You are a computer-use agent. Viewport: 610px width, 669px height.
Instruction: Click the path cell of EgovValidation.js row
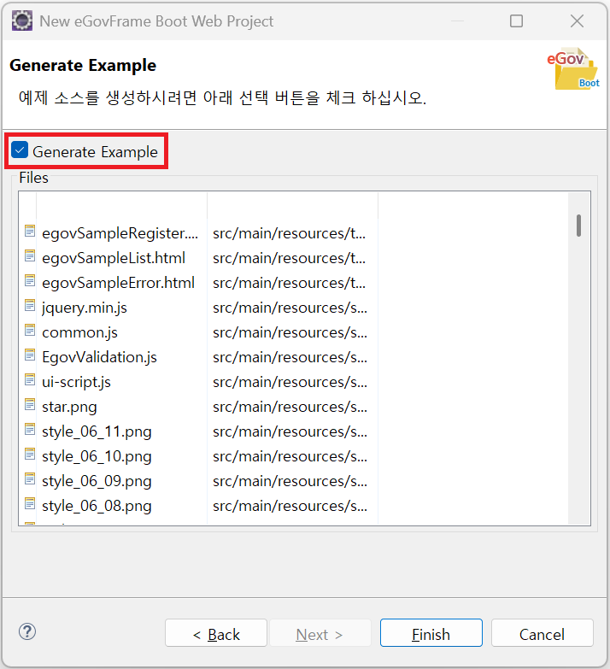pos(290,357)
